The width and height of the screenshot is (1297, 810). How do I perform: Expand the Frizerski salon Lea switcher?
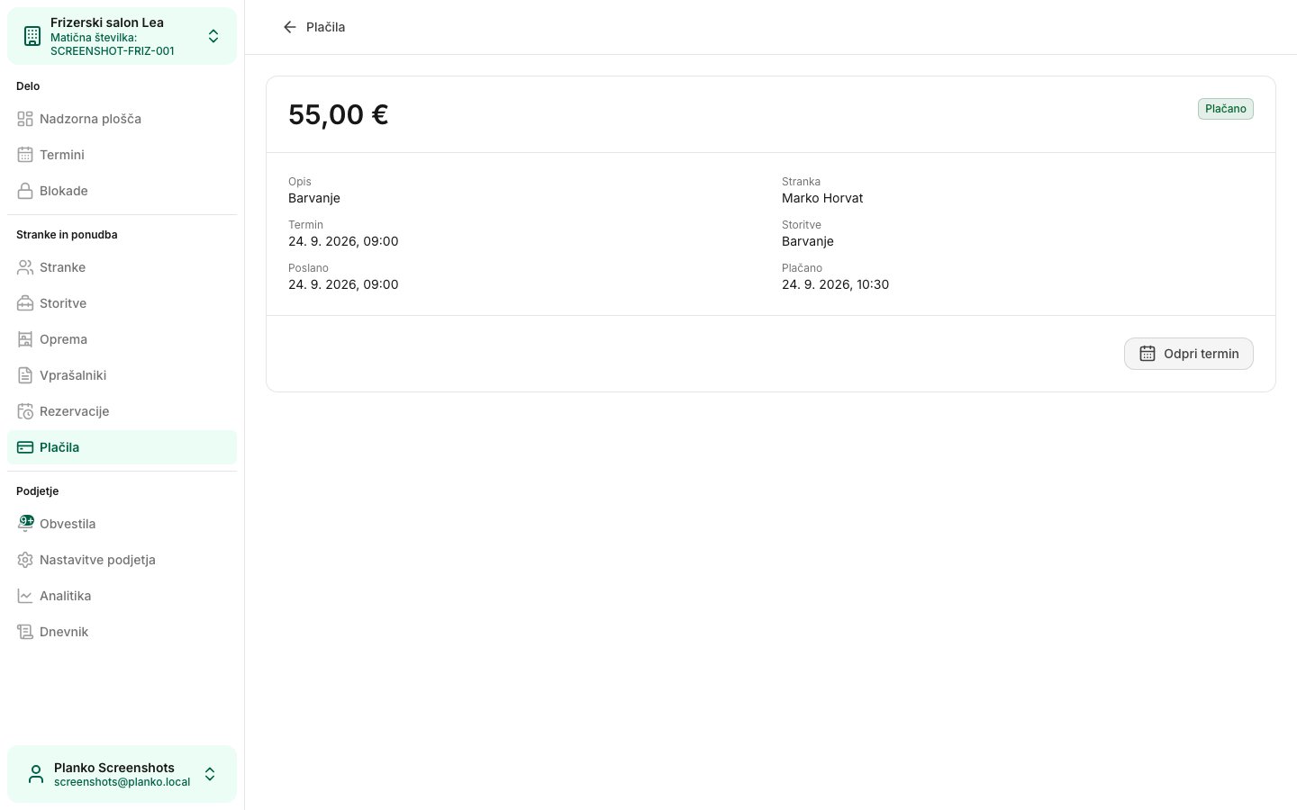(213, 36)
